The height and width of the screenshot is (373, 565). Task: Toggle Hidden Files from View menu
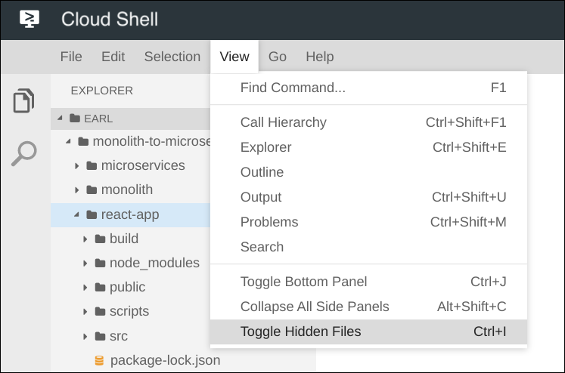(300, 331)
